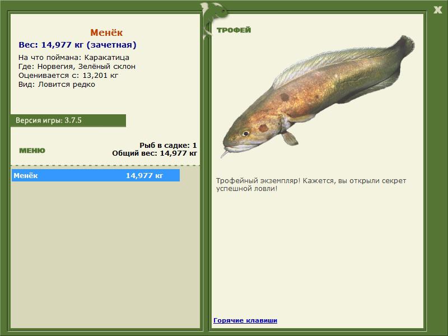Click the location line Где: Норвегия, Зелёный склон

point(77,67)
